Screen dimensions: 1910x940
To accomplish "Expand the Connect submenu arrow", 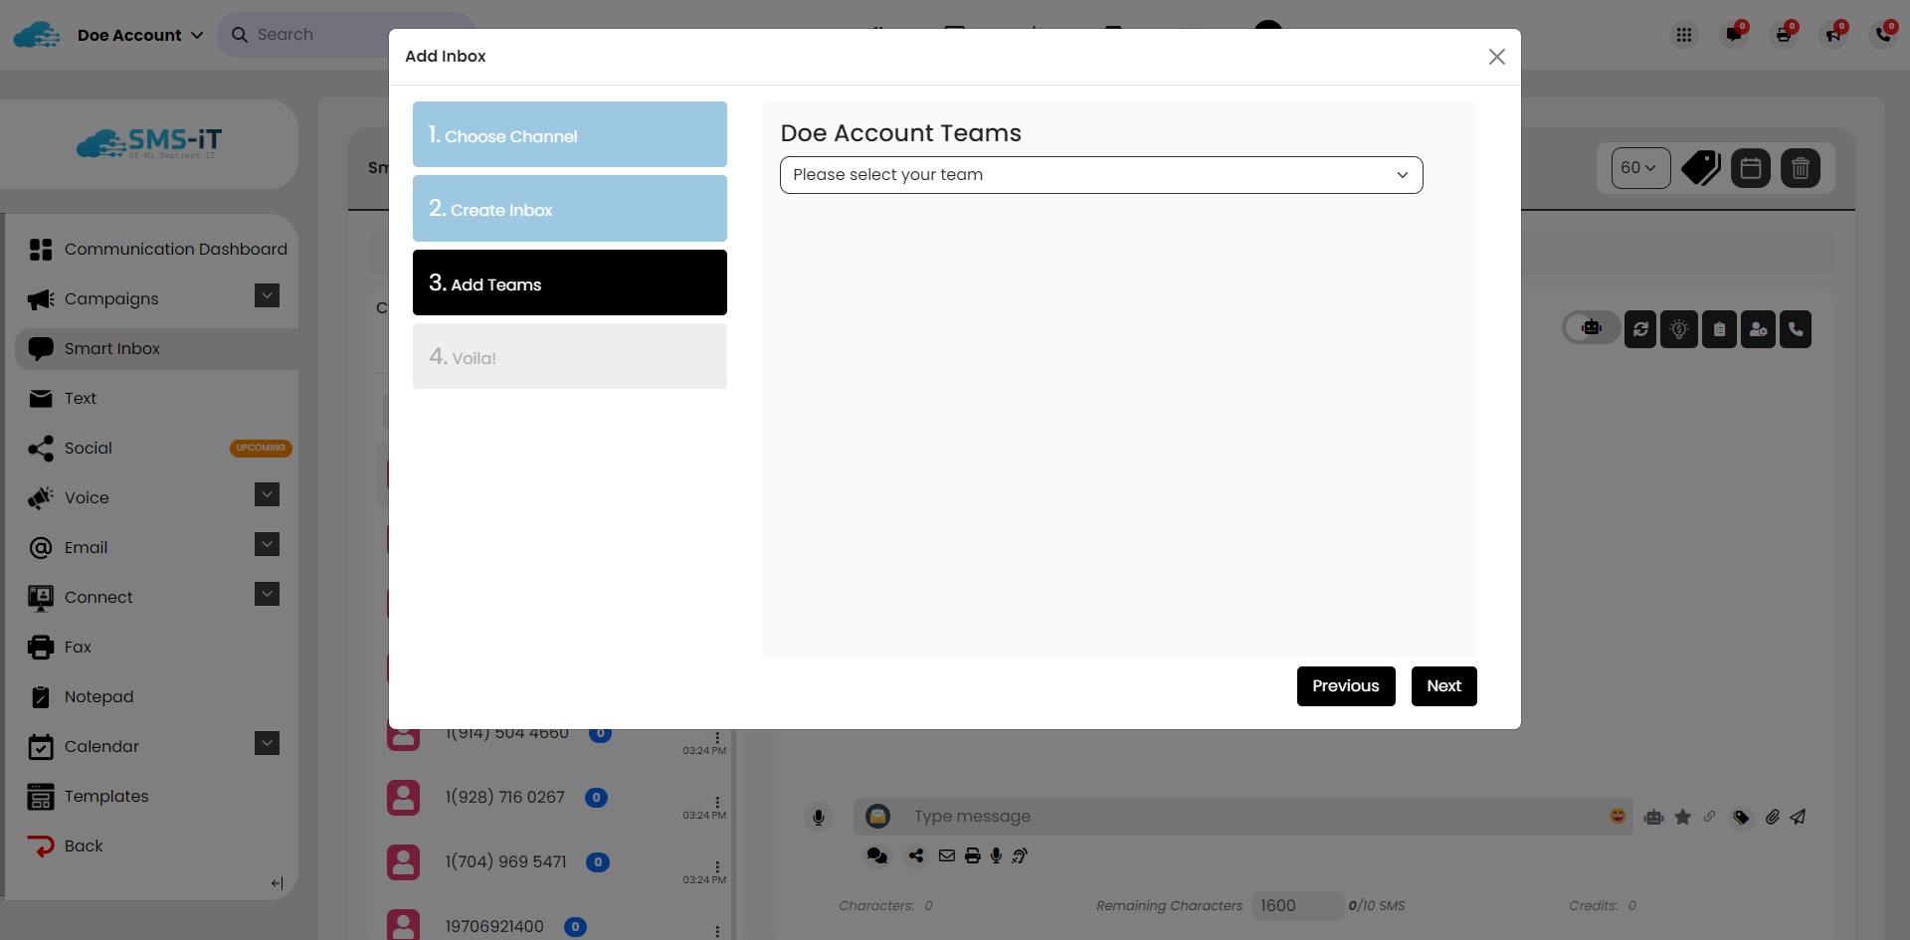I will tap(267, 594).
